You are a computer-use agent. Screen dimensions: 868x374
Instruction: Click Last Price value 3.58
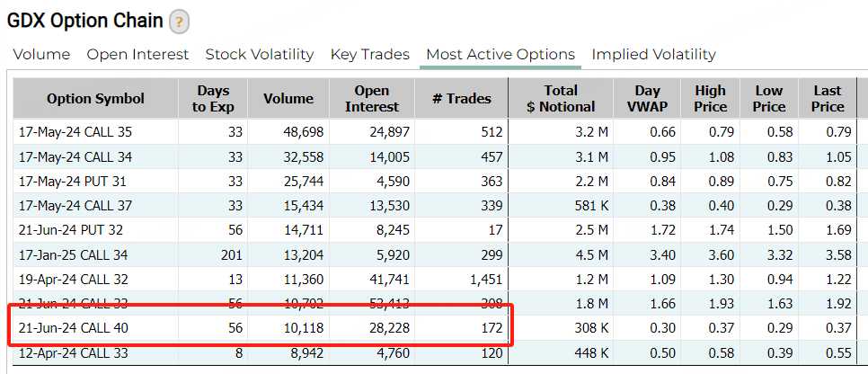point(838,254)
